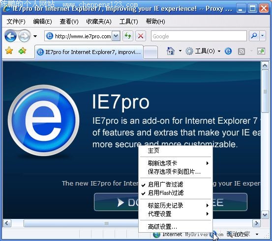Open the Favorites Center star
Image resolution: width=272 pixels, height=241 pixels.
(9, 51)
